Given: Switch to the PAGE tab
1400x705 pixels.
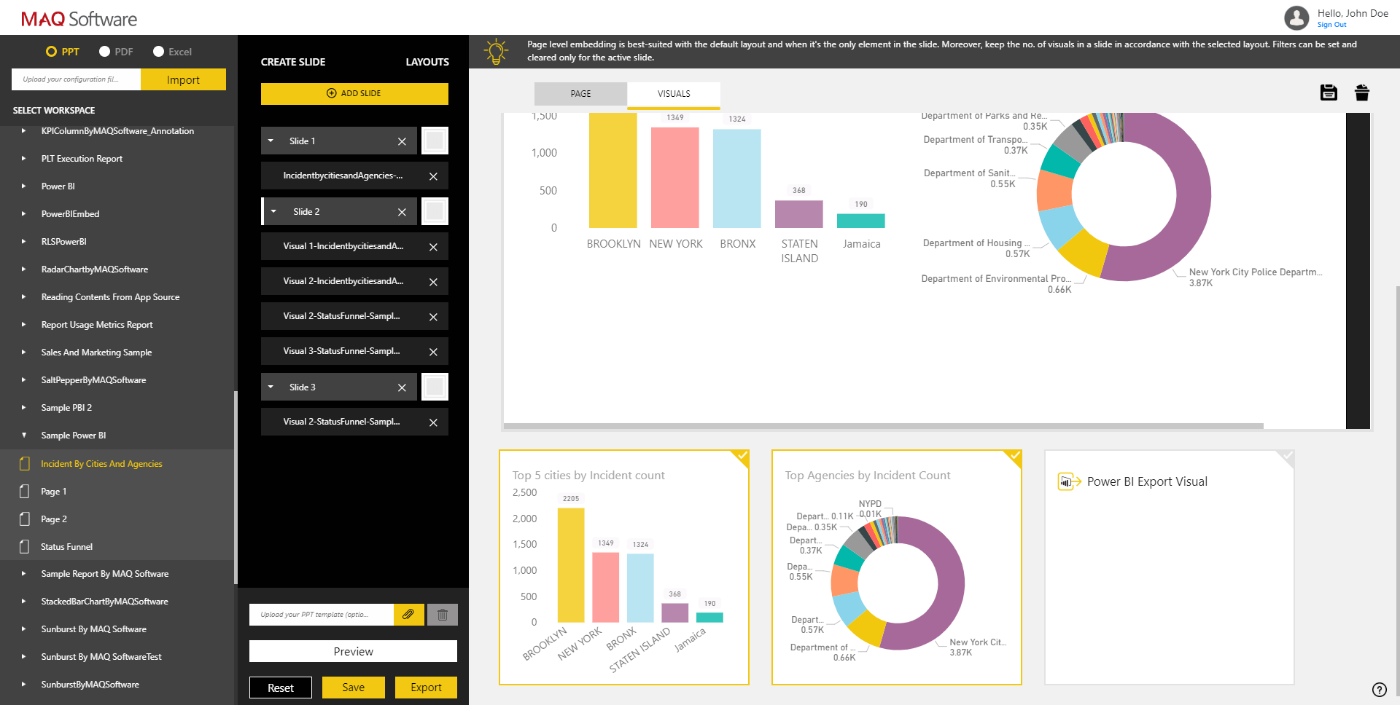Looking at the screenshot, I should point(580,93).
